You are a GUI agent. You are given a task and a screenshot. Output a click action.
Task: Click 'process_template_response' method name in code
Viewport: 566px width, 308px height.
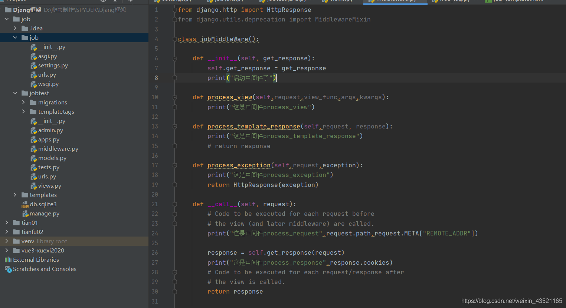(x=254, y=126)
